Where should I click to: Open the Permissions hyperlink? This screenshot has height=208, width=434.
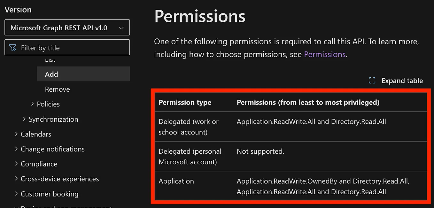[x=324, y=54]
